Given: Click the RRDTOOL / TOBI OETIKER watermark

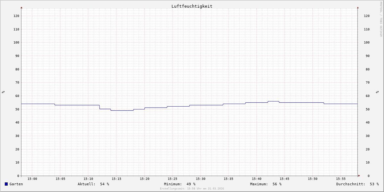Looking at the screenshot, I should [381, 19].
